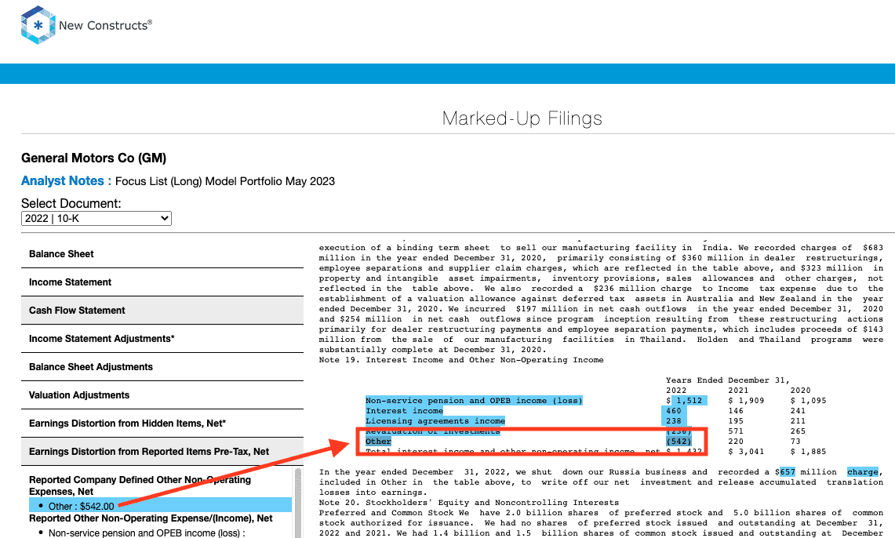This screenshot has width=895, height=538.
Task: Click highlighted Licensing agreements income row label
Action: click(435, 421)
